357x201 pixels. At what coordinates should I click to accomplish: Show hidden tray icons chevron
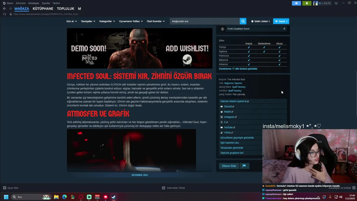click(318, 197)
